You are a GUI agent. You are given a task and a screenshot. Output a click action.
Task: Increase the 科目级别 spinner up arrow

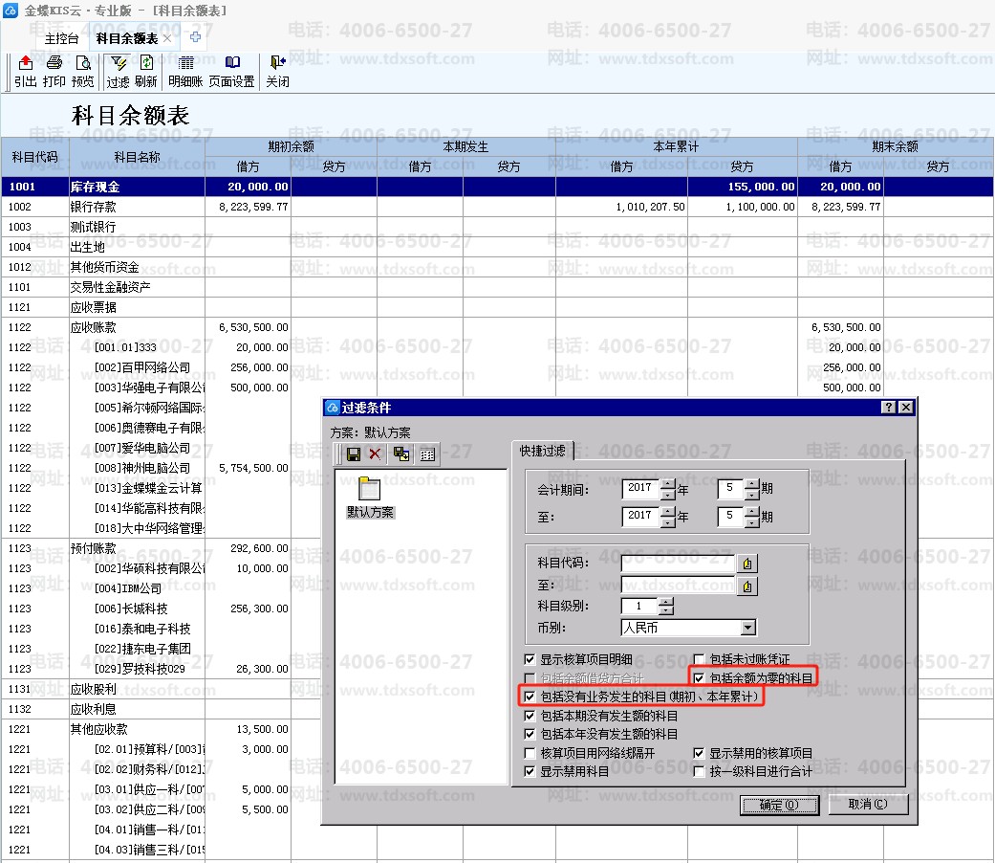pyautogui.click(x=665, y=602)
